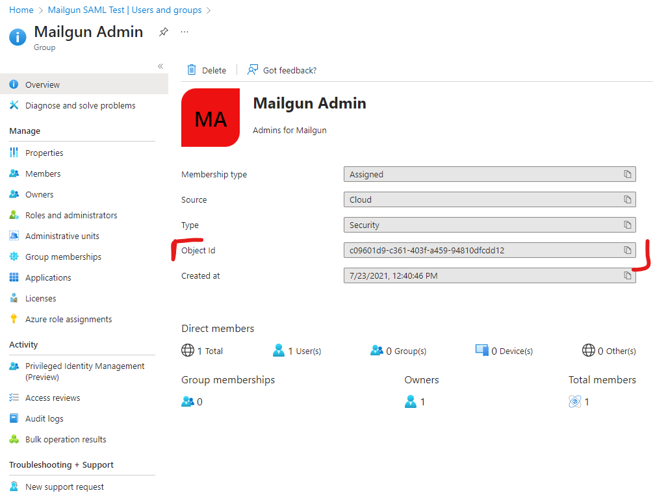Image resolution: width=653 pixels, height=495 pixels.
Task: Click the New support request person icon
Action: 14,487
